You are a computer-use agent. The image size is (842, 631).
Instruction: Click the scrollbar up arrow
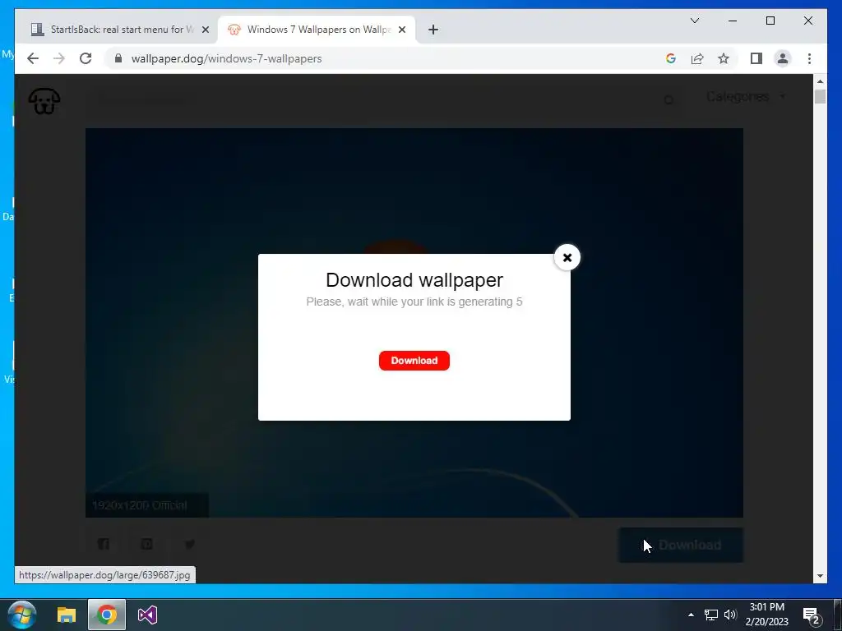click(820, 81)
